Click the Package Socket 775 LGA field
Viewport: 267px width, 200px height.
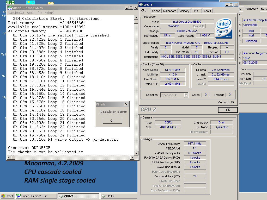tap(187, 31)
